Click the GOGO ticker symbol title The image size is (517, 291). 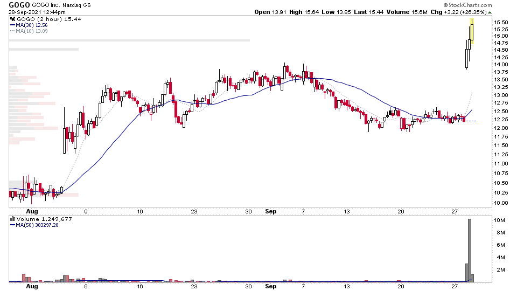pos(19,5)
